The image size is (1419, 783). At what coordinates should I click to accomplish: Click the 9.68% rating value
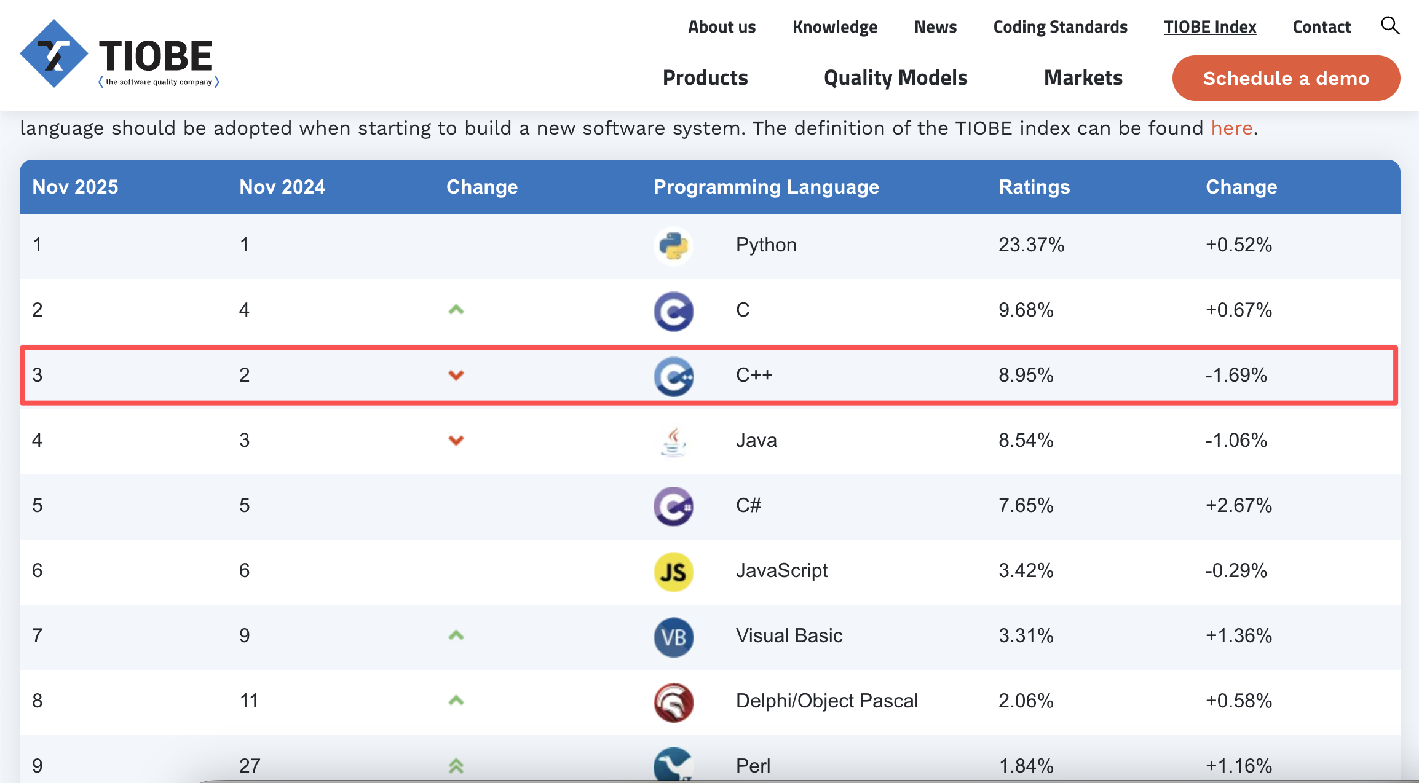point(1026,310)
